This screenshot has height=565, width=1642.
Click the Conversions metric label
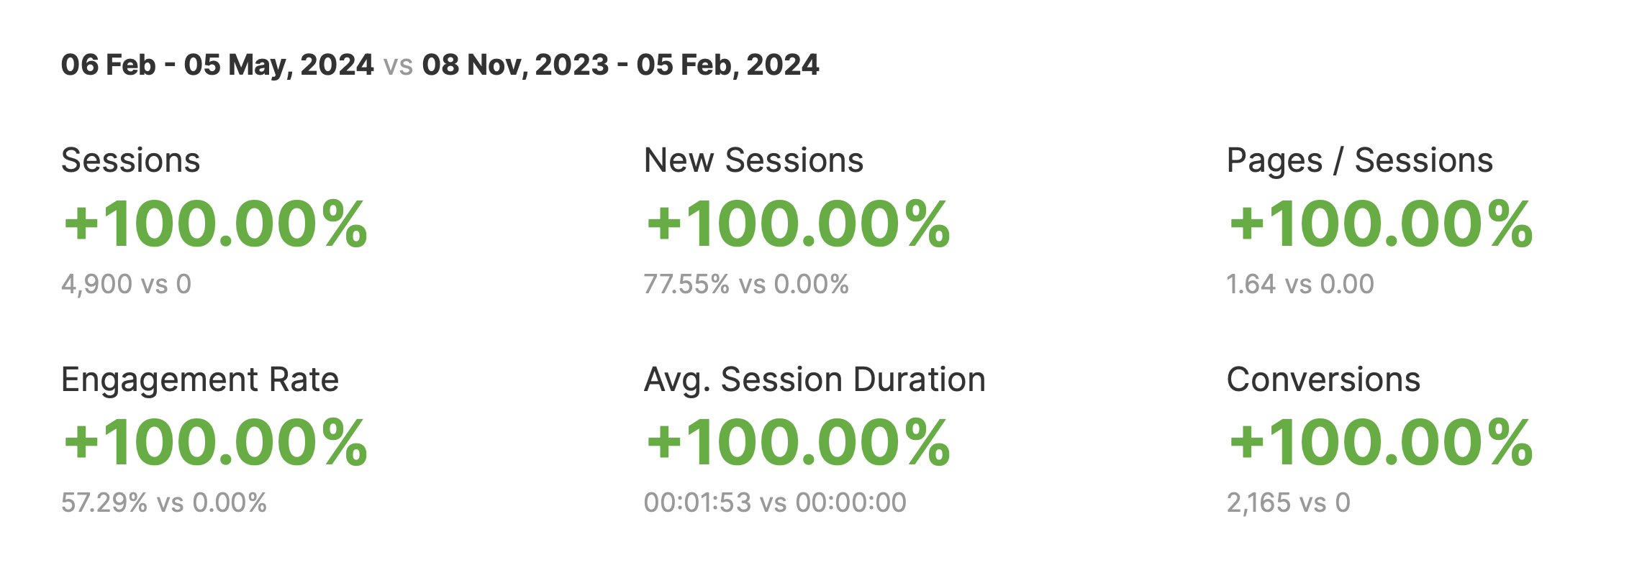tap(1323, 380)
